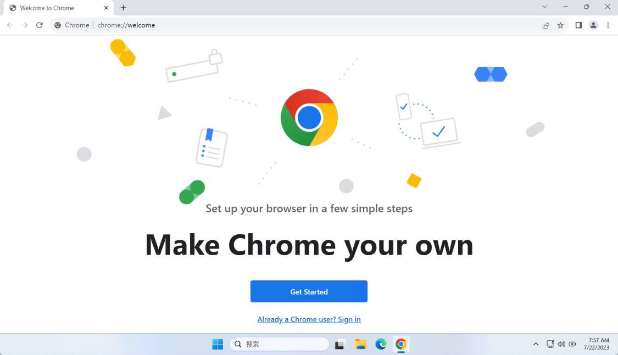618x355 pixels.
Task: Close the Welcome to Chrome tab
Action: (x=106, y=8)
